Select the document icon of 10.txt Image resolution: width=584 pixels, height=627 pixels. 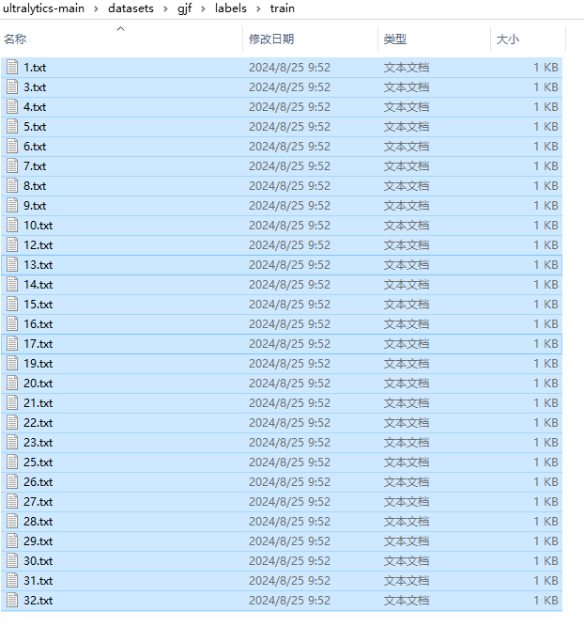point(12,225)
